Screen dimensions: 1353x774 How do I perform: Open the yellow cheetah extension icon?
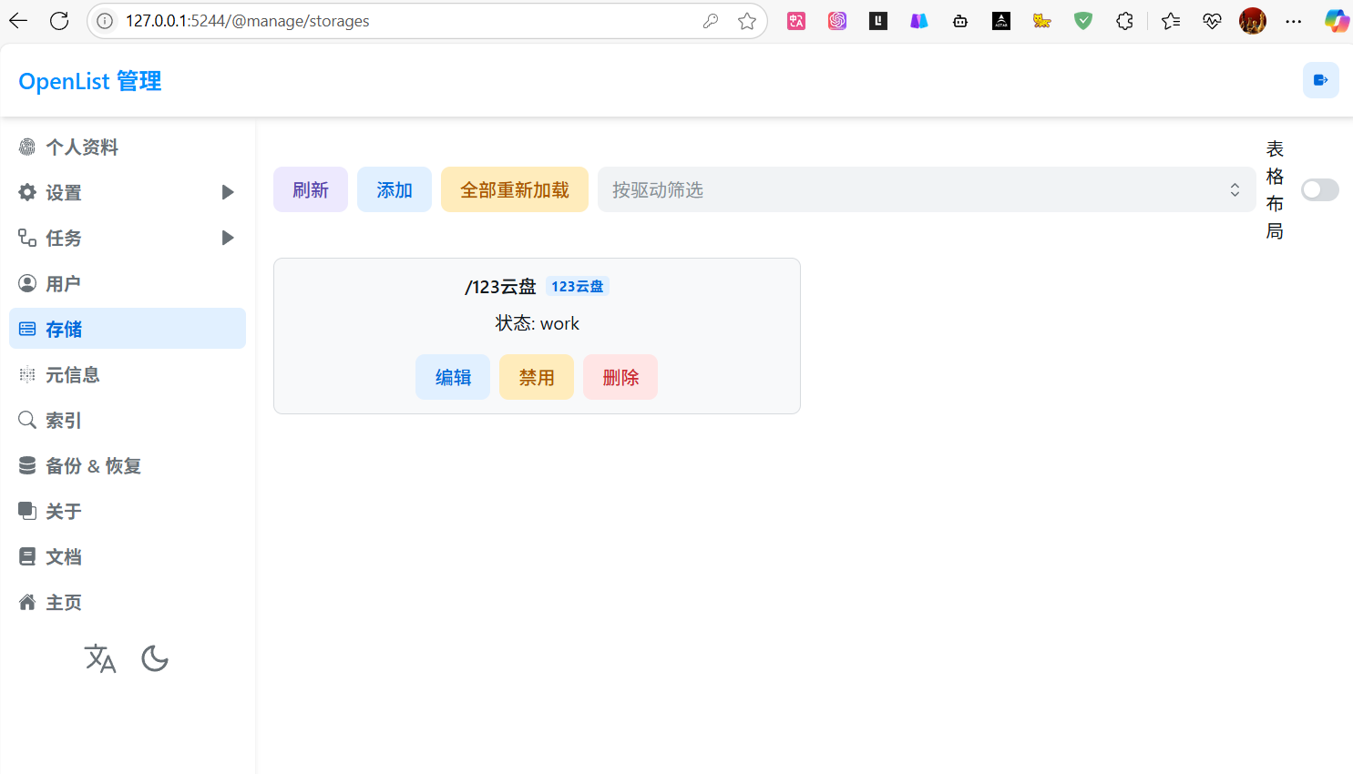point(1042,21)
